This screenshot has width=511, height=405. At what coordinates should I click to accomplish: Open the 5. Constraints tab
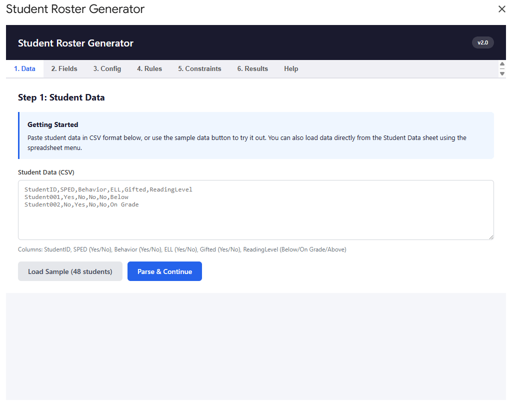point(199,69)
